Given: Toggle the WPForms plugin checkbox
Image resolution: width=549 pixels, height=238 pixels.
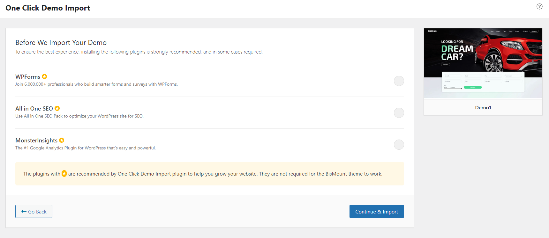Looking at the screenshot, I should pyautogui.click(x=399, y=81).
